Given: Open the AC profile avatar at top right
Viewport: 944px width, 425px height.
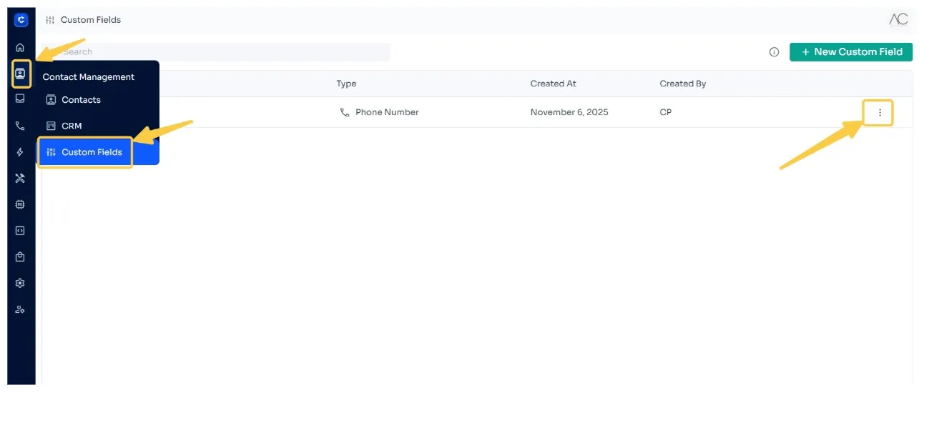Looking at the screenshot, I should click(898, 19).
